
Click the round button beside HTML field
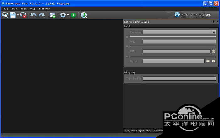pos(213,51)
